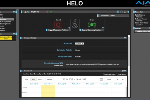Click the film strip icon in header
This screenshot has height=100, width=150.
tap(122, 12)
